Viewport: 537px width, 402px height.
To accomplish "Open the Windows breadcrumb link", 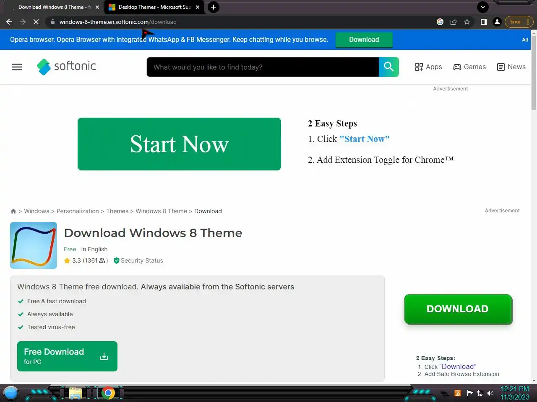I will 36,211.
